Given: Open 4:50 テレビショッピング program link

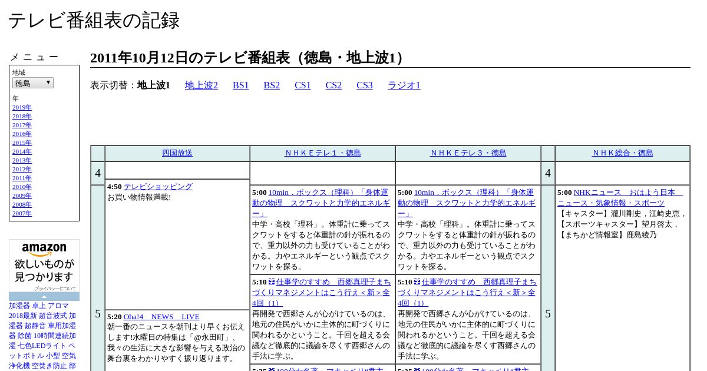Looking at the screenshot, I should [x=158, y=187].
